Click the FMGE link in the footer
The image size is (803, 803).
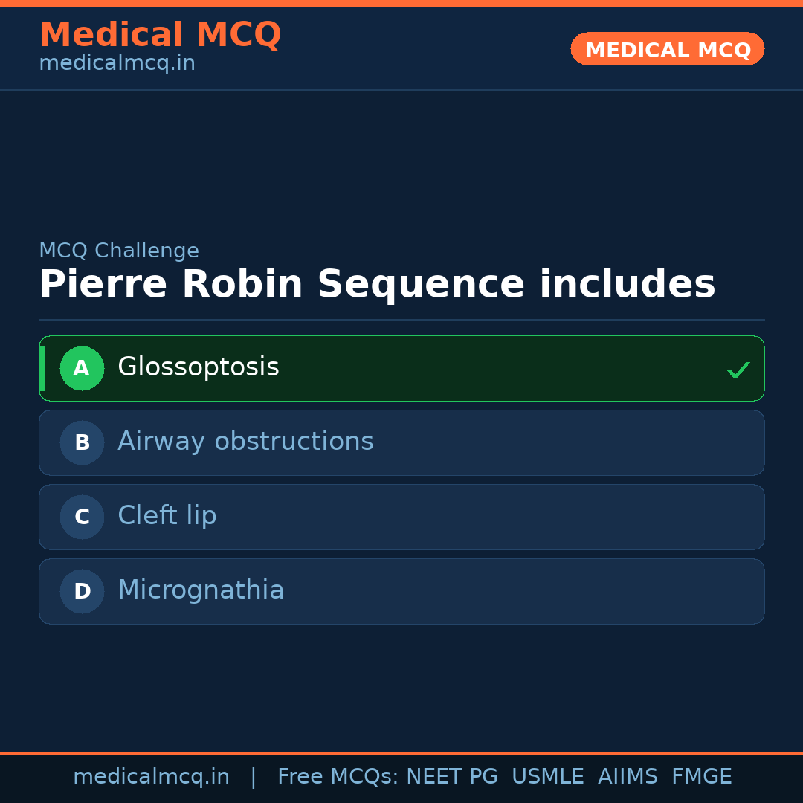(701, 776)
